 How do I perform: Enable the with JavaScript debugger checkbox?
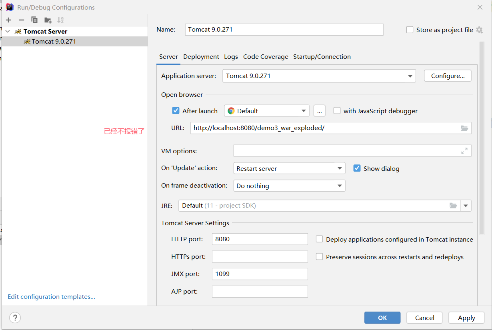337,111
